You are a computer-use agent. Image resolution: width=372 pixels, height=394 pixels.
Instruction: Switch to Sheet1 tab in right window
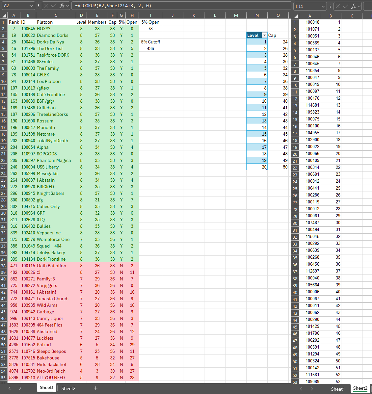click(x=338, y=389)
